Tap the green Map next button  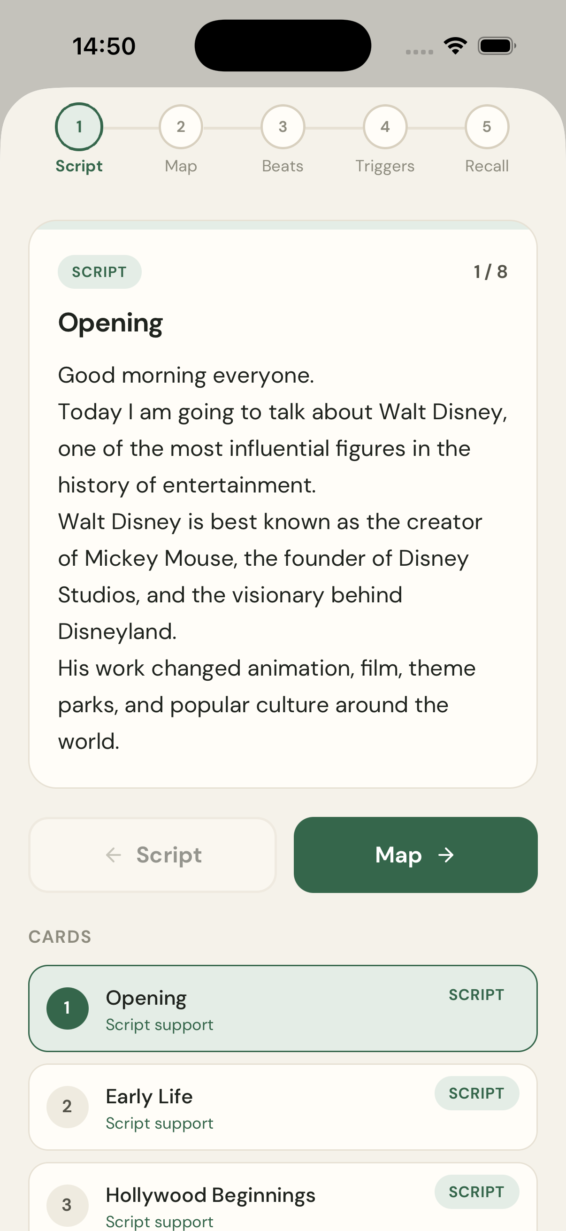pyautogui.click(x=415, y=854)
